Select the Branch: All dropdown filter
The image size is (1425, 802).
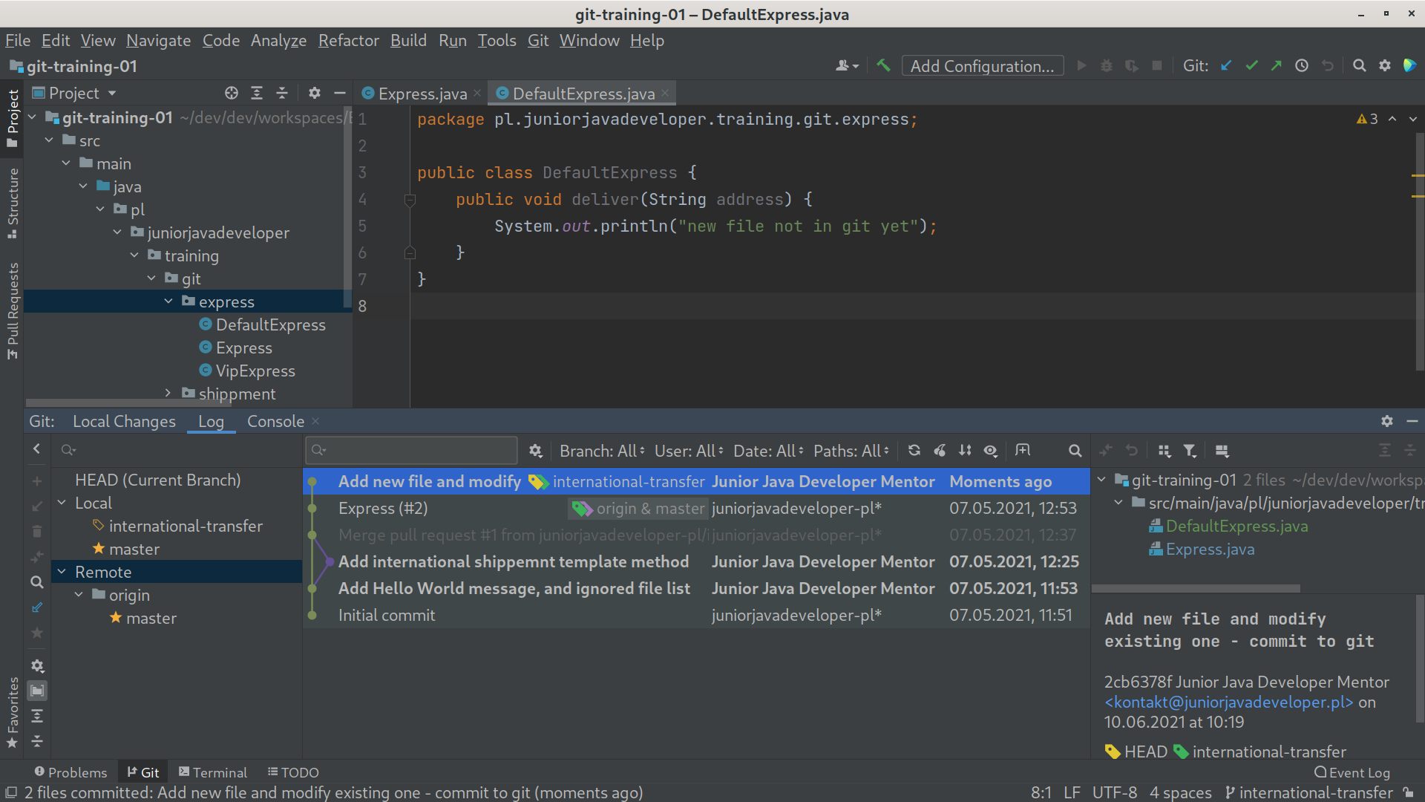click(x=598, y=449)
